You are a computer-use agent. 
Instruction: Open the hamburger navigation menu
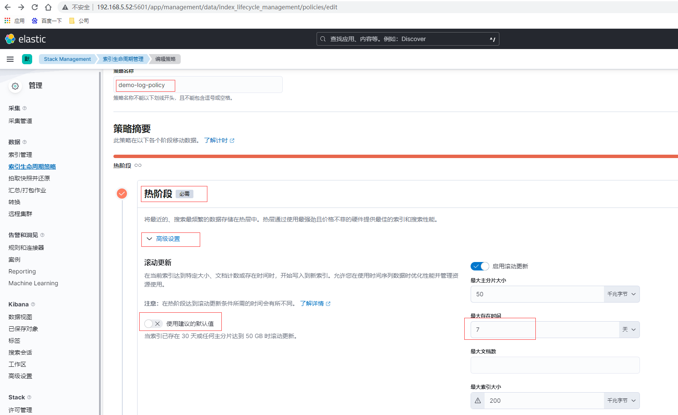click(x=10, y=59)
